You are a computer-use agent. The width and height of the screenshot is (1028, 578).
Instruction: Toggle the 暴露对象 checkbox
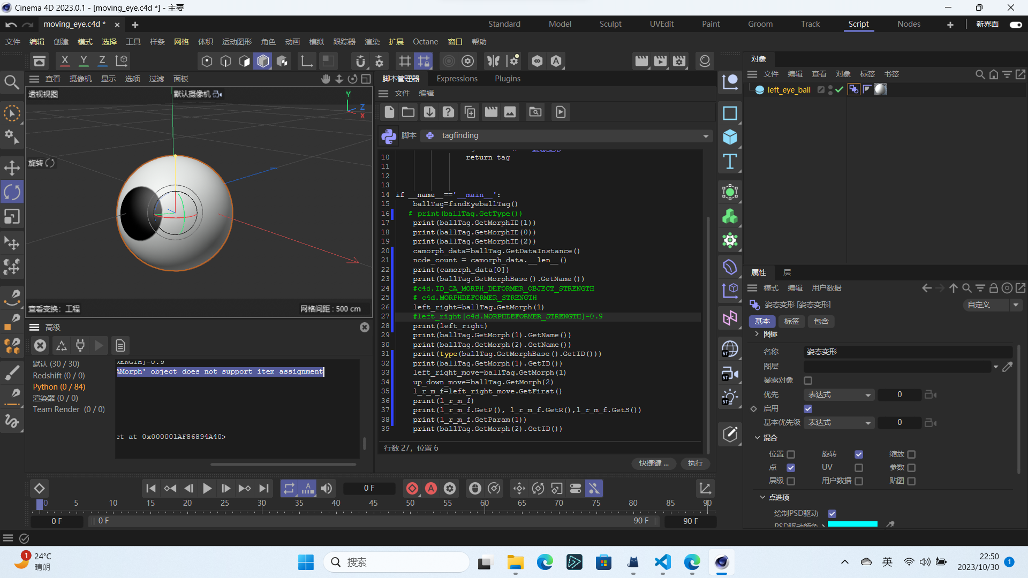(x=808, y=381)
